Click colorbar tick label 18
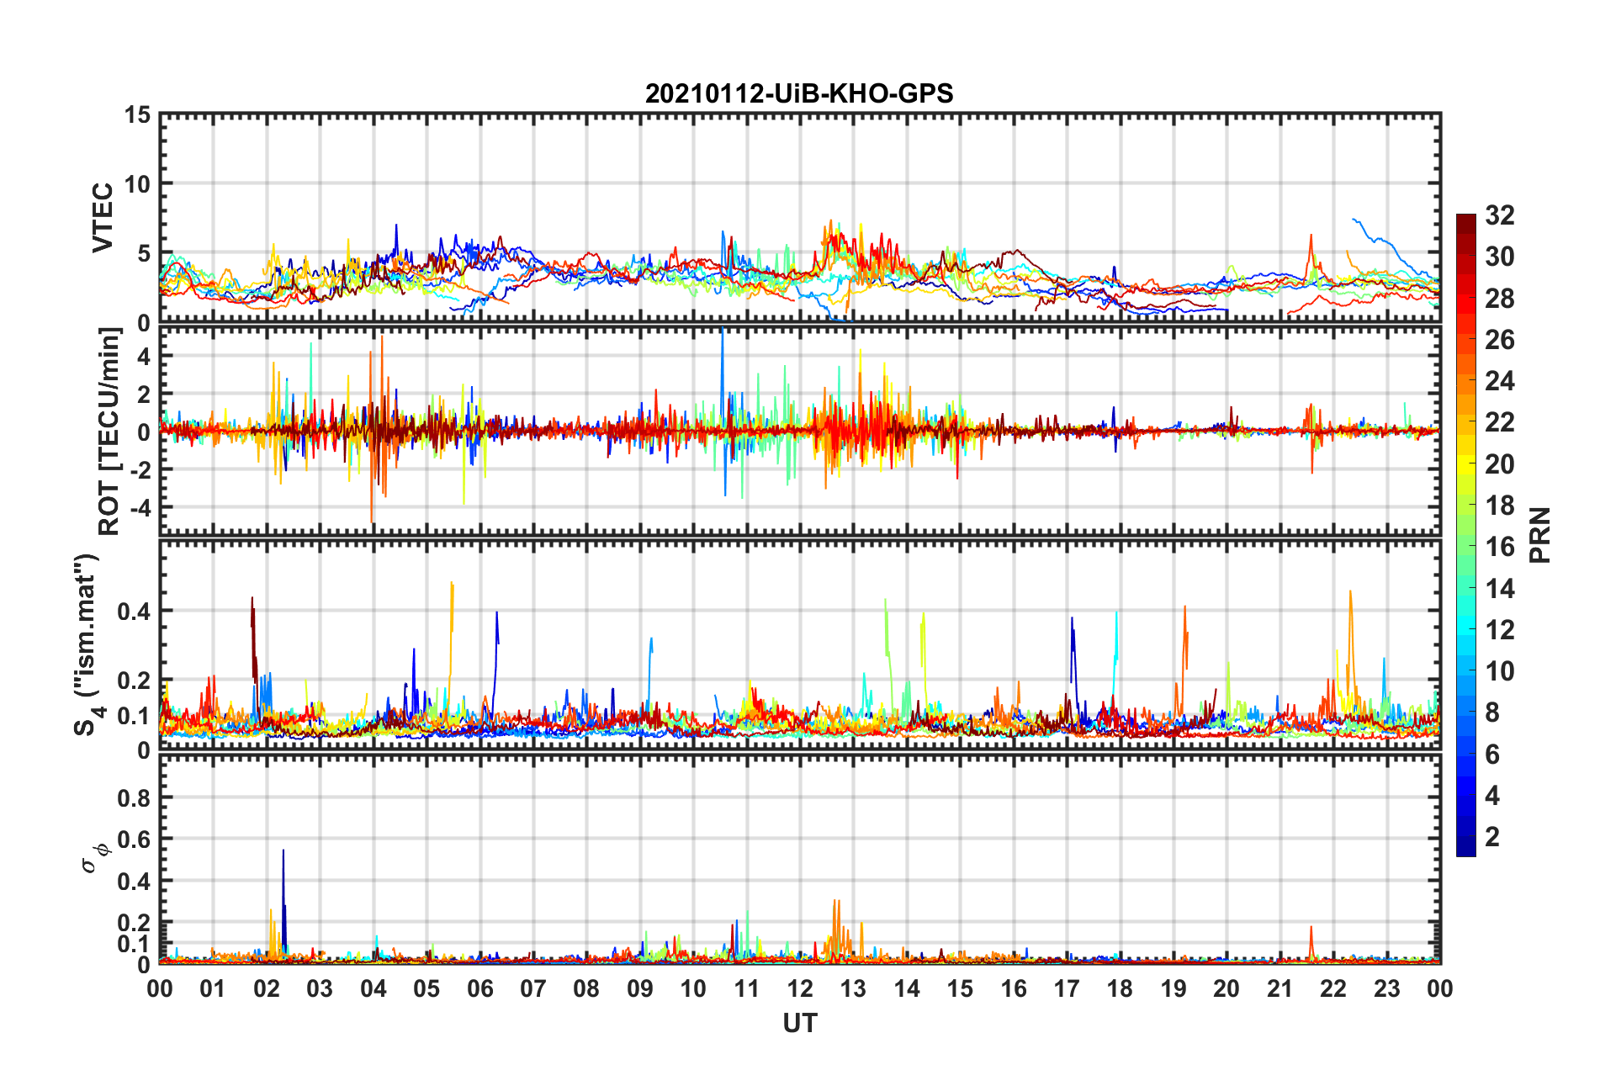This screenshot has width=1600, height=1070. click(1499, 506)
